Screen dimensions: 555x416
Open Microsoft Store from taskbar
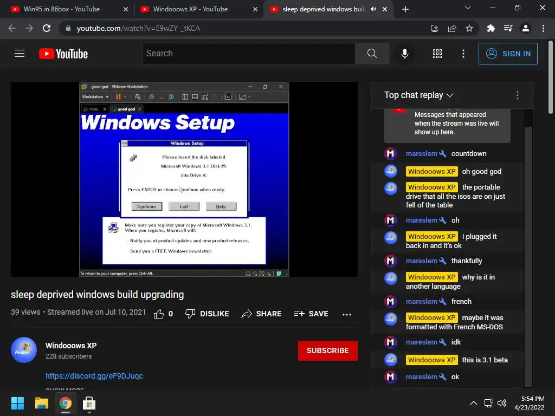tap(89, 403)
